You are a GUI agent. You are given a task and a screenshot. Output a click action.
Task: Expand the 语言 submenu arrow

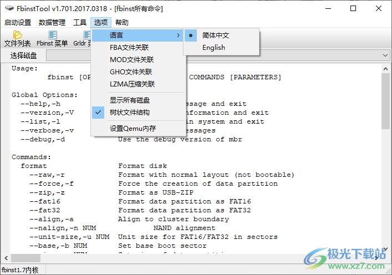pyautogui.click(x=178, y=35)
